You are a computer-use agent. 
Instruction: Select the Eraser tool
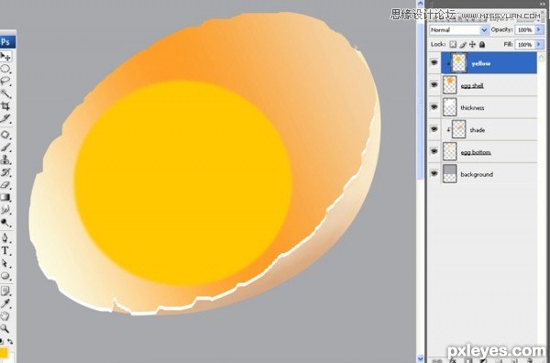click(x=5, y=185)
